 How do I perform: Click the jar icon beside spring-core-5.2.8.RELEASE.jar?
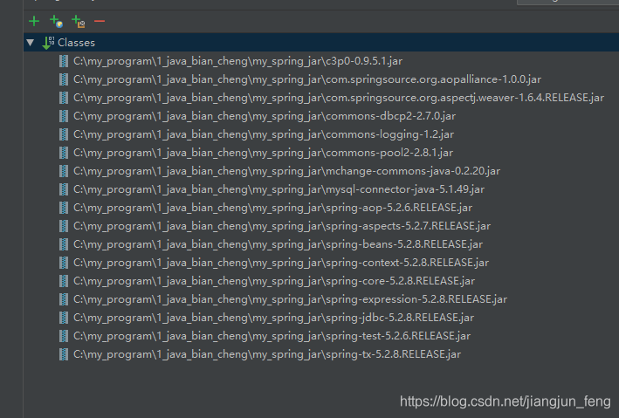click(x=64, y=281)
